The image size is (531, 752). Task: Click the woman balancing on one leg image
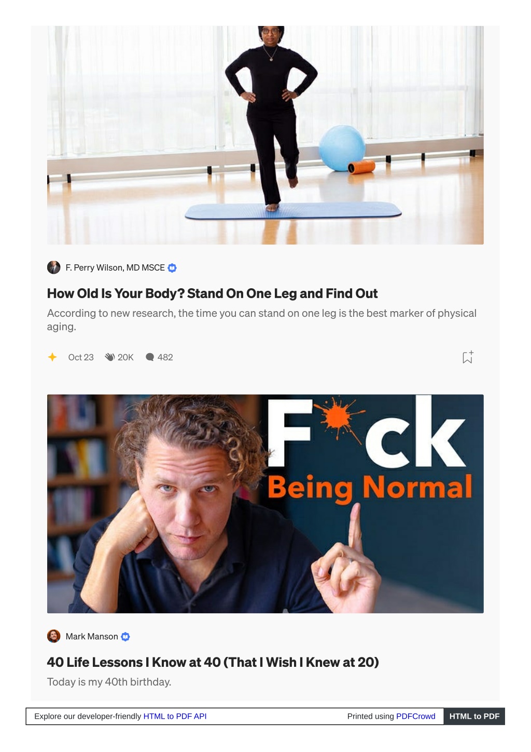265,135
